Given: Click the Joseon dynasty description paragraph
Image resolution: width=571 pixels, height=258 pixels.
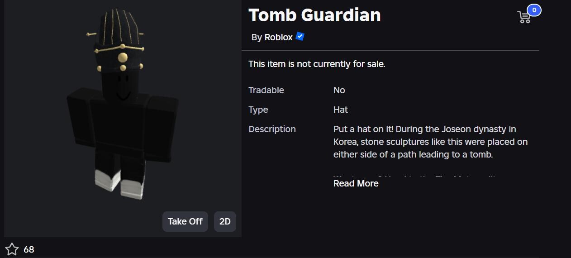Looking at the screenshot, I should pyautogui.click(x=430, y=142).
